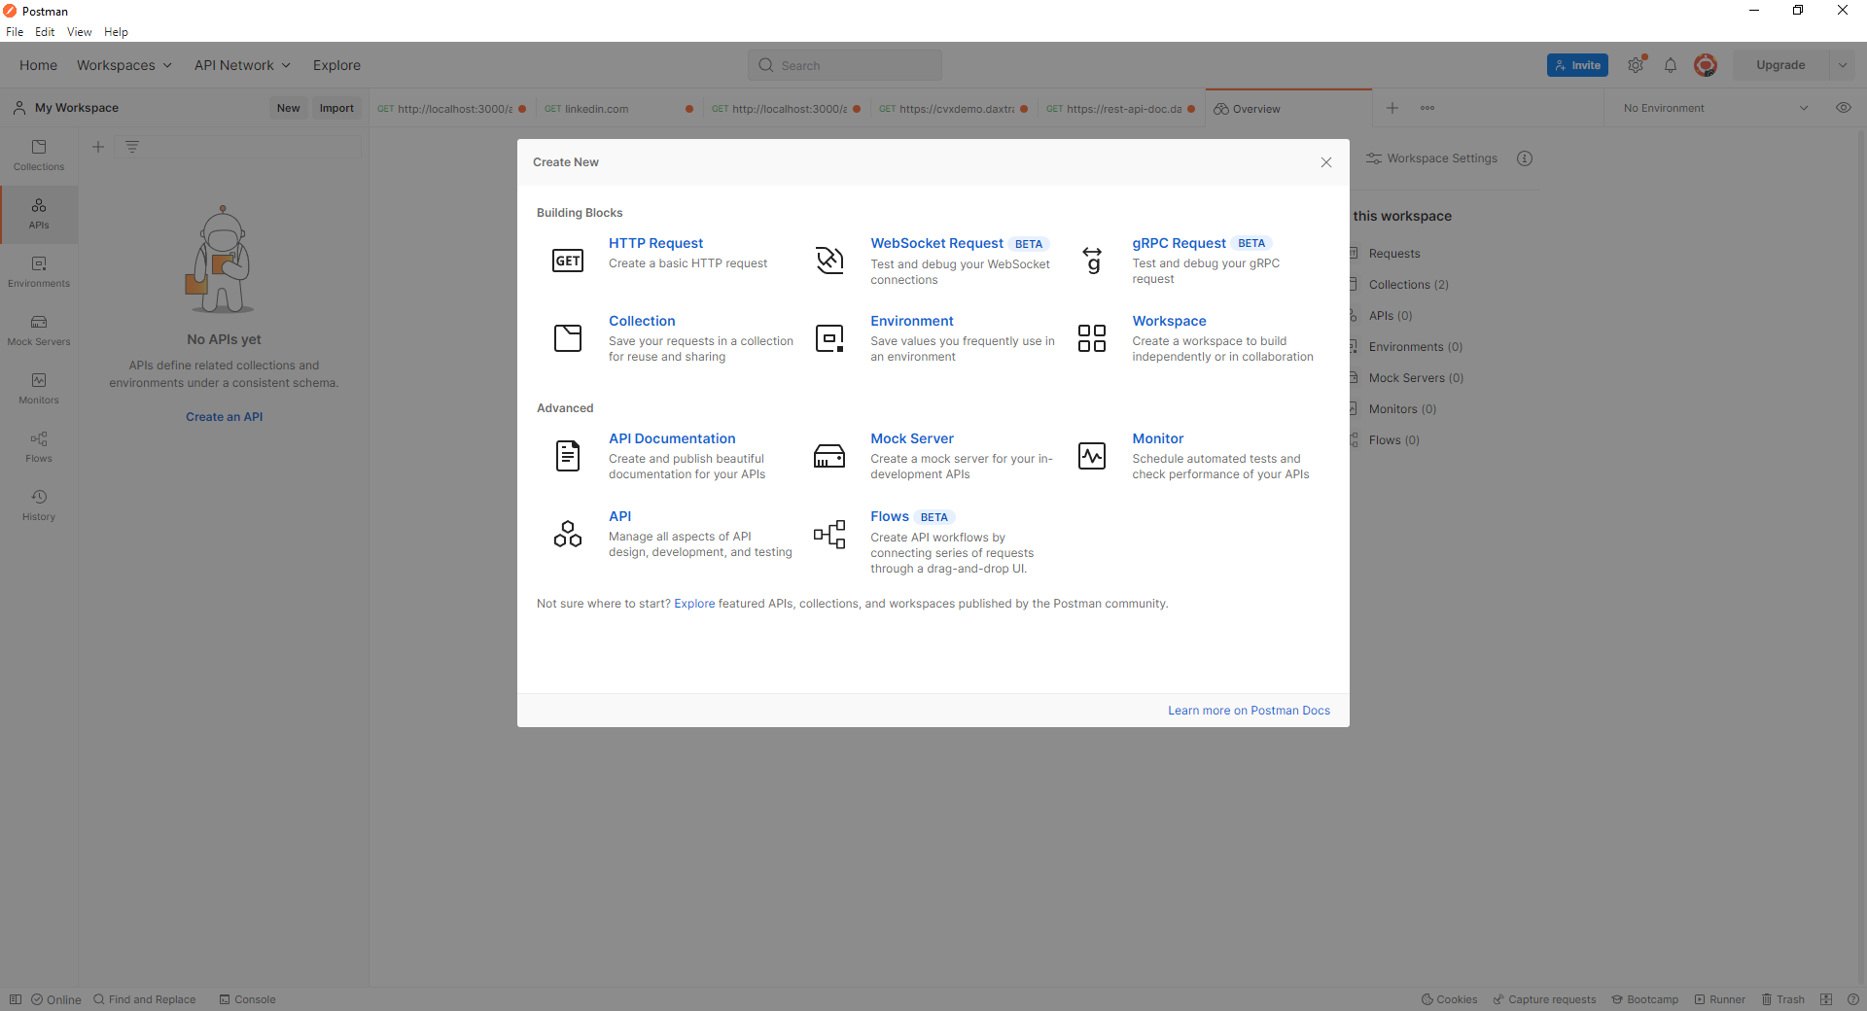Open Monitors in the left sidebar
Viewport: 1867px width, 1011px height.
pos(39,389)
